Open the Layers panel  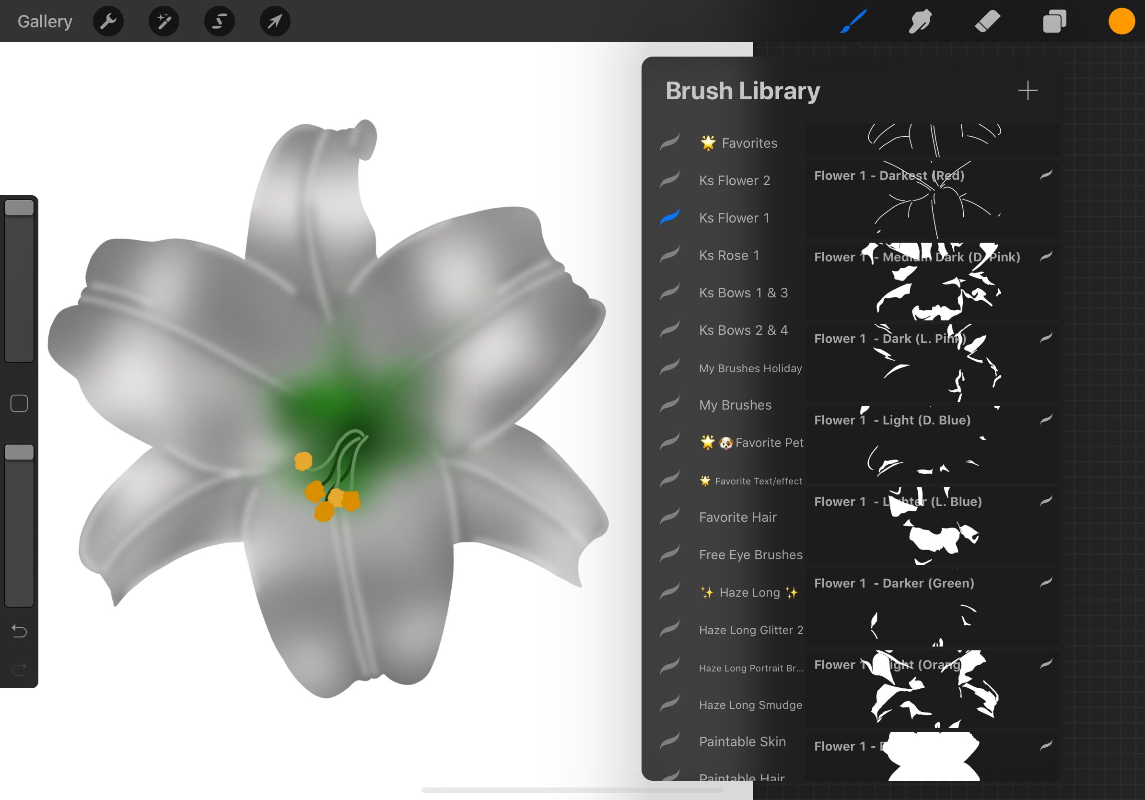point(1054,21)
